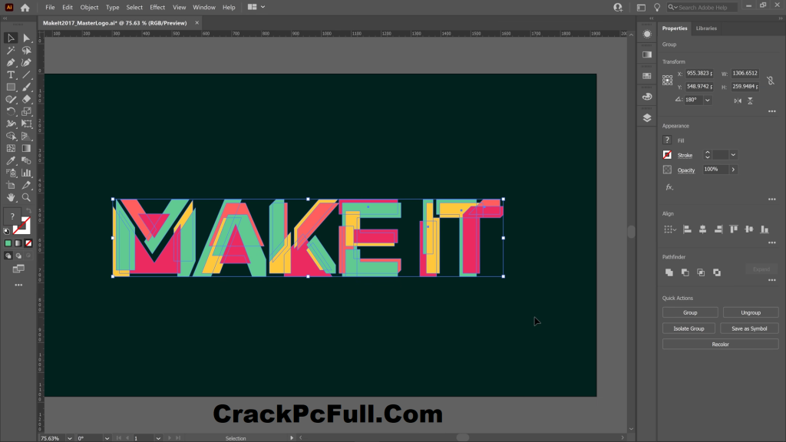Select the Direct Selection tool
The image size is (786, 442).
pos(27,38)
